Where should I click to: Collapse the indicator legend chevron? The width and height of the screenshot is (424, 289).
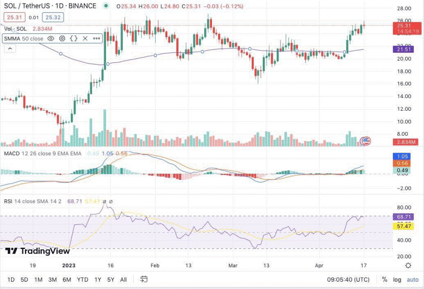[x=10, y=49]
